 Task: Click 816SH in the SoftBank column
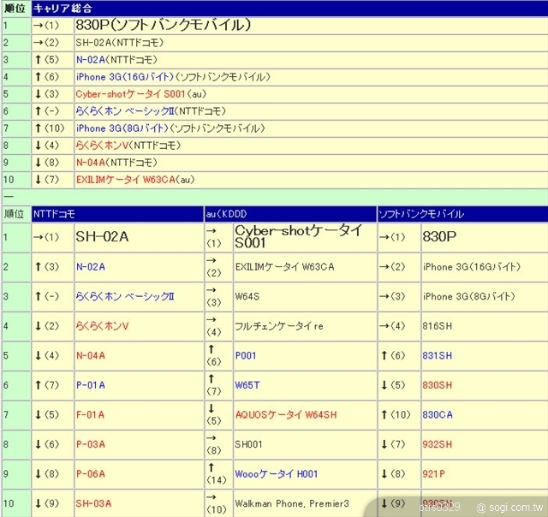pos(438,326)
